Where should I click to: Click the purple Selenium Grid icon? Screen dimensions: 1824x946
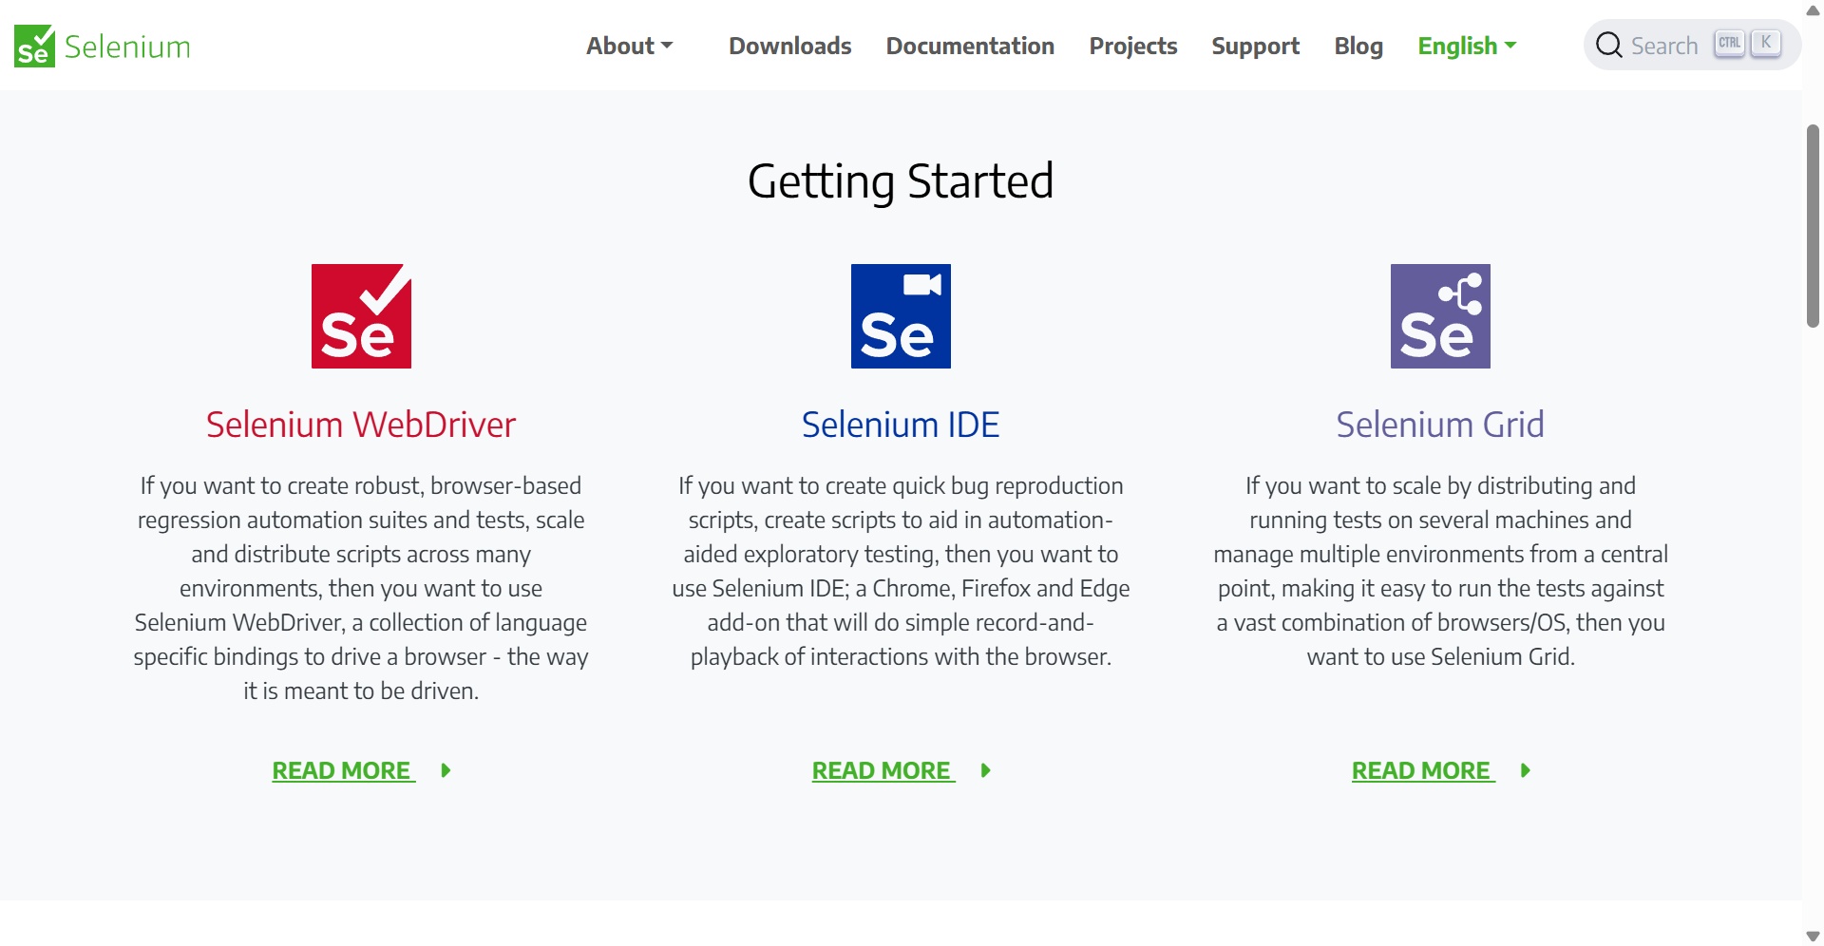pos(1440,316)
